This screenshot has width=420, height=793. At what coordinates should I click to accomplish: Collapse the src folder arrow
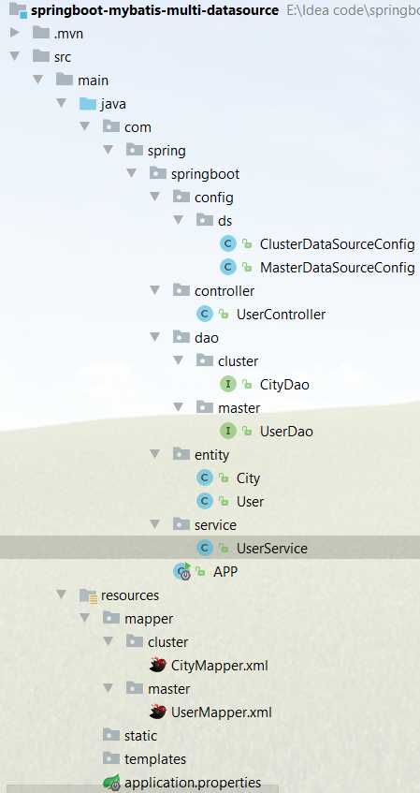point(15,56)
